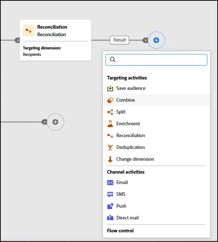Screen dimensions: 218x242
Task: Click the Deduplication funnel icon
Action: pos(110,147)
